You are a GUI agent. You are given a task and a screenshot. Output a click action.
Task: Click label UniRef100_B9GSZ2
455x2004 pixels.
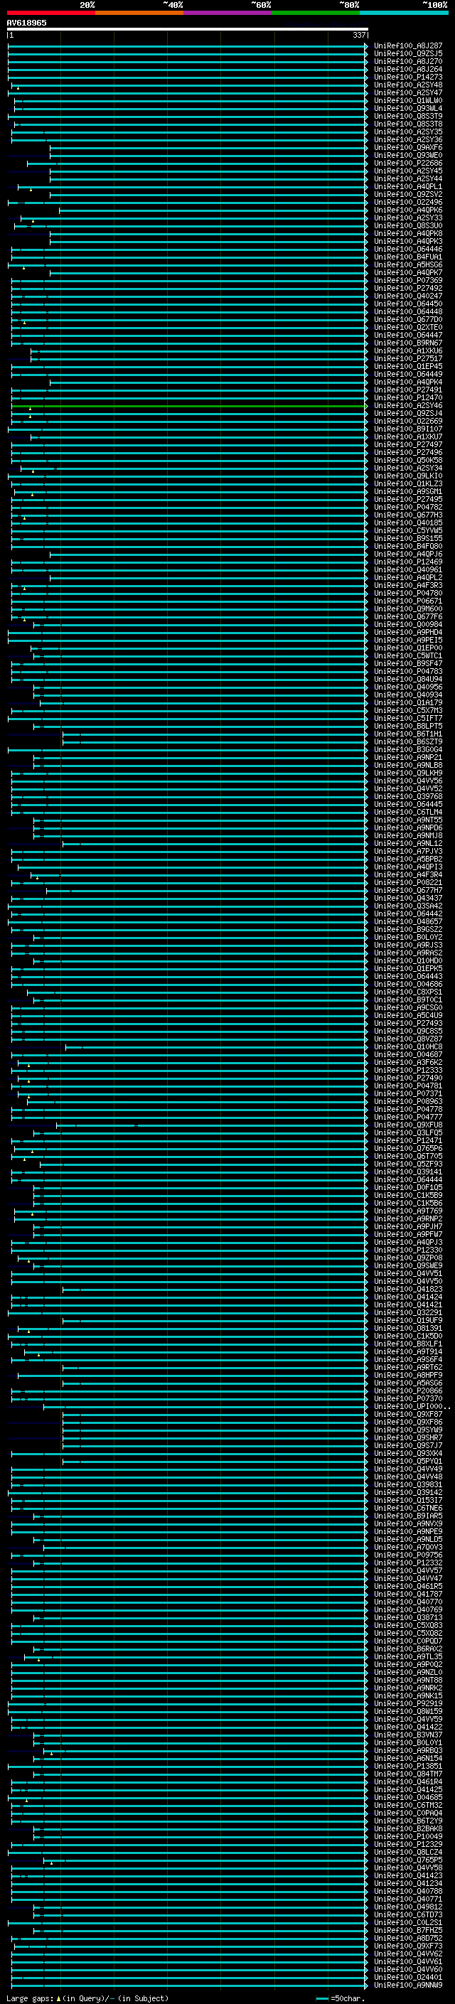[407, 930]
